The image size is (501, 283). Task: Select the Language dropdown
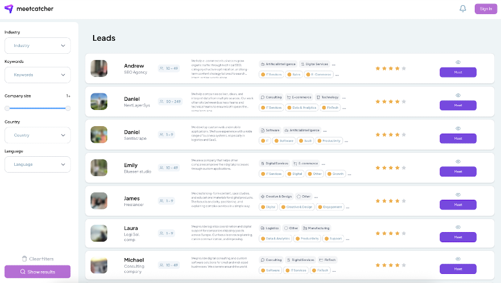coord(37,165)
